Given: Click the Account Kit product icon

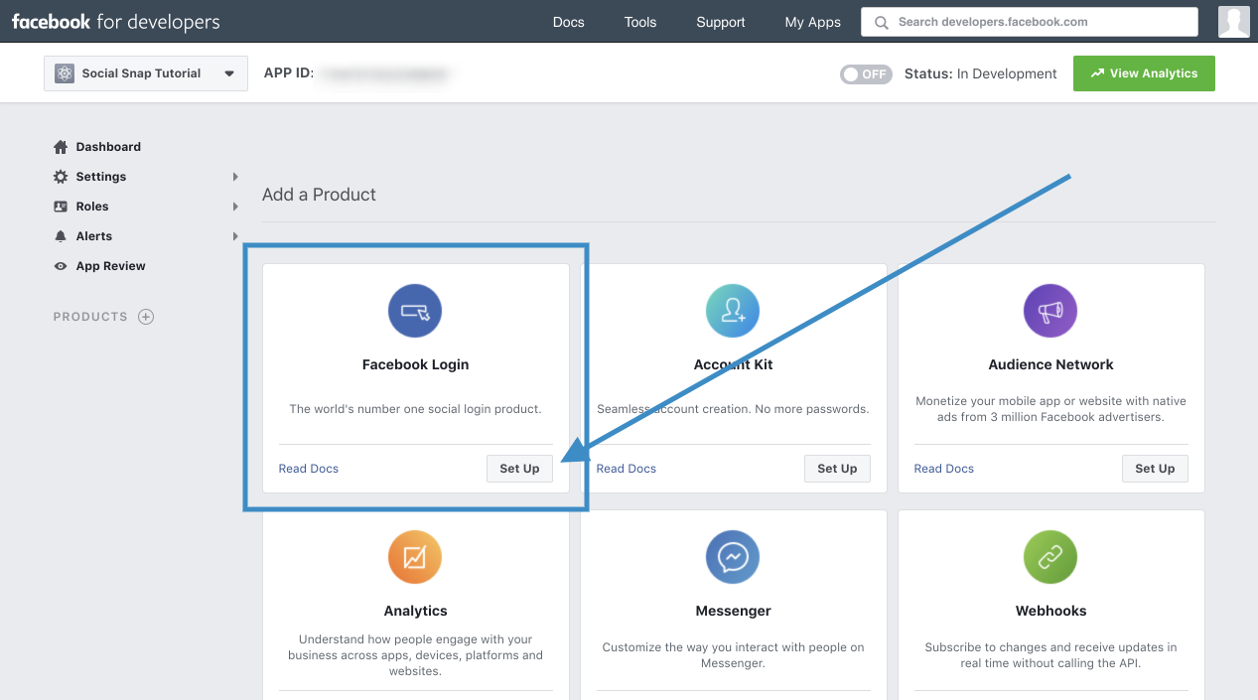Looking at the screenshot, I should [733, 311].
